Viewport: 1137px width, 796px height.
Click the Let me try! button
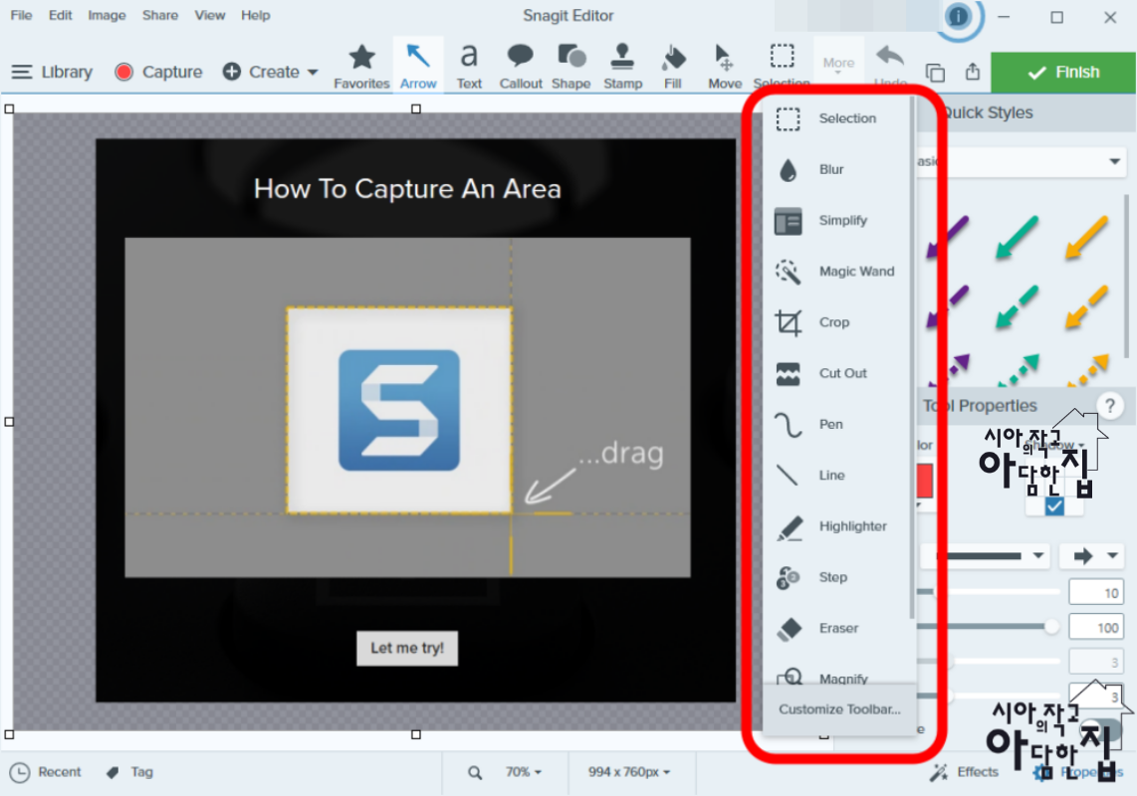coord(407,648)
